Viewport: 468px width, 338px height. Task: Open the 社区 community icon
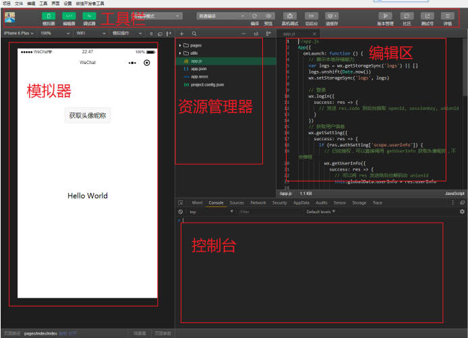tap(407, 16)
